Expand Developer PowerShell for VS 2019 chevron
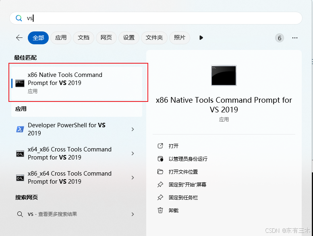The width and height of the screenshot is (313, 236). click(133, 129)
